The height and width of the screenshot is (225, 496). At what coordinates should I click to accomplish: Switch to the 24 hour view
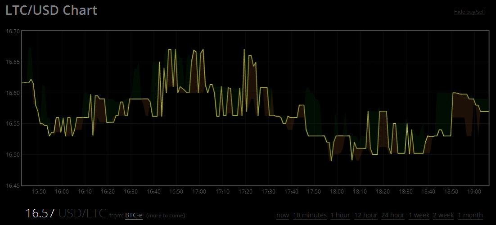coord(392,215)
